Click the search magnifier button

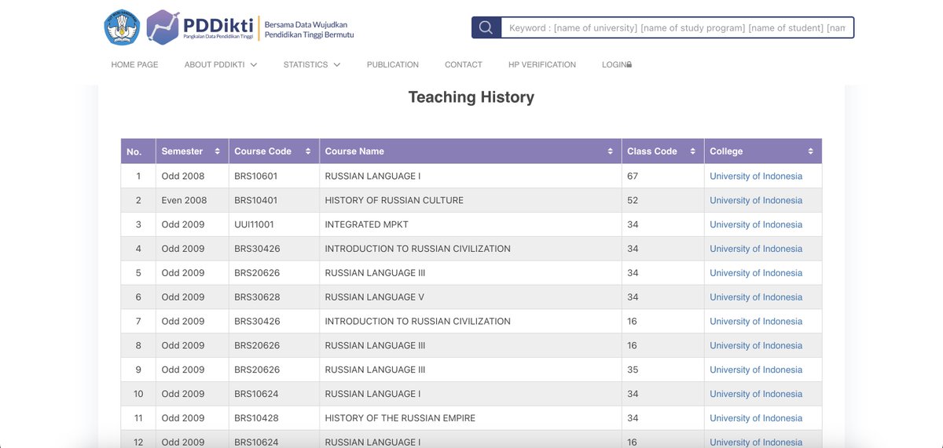click(x=486, y=27)
